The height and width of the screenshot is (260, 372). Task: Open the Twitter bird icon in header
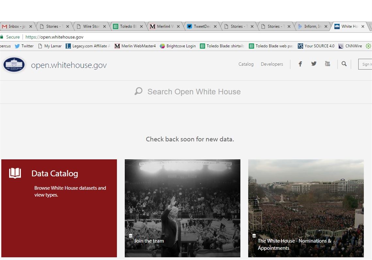[x=314, y=64]
